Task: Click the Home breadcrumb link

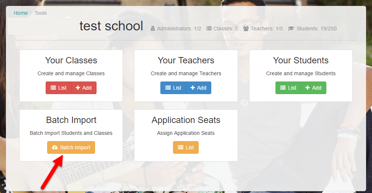Action: tap(21, 13)
